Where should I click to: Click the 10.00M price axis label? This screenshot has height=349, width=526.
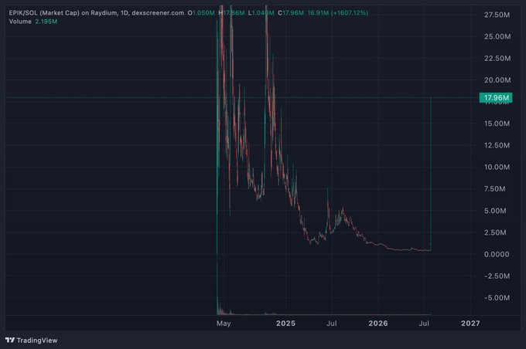pos(497,167)
